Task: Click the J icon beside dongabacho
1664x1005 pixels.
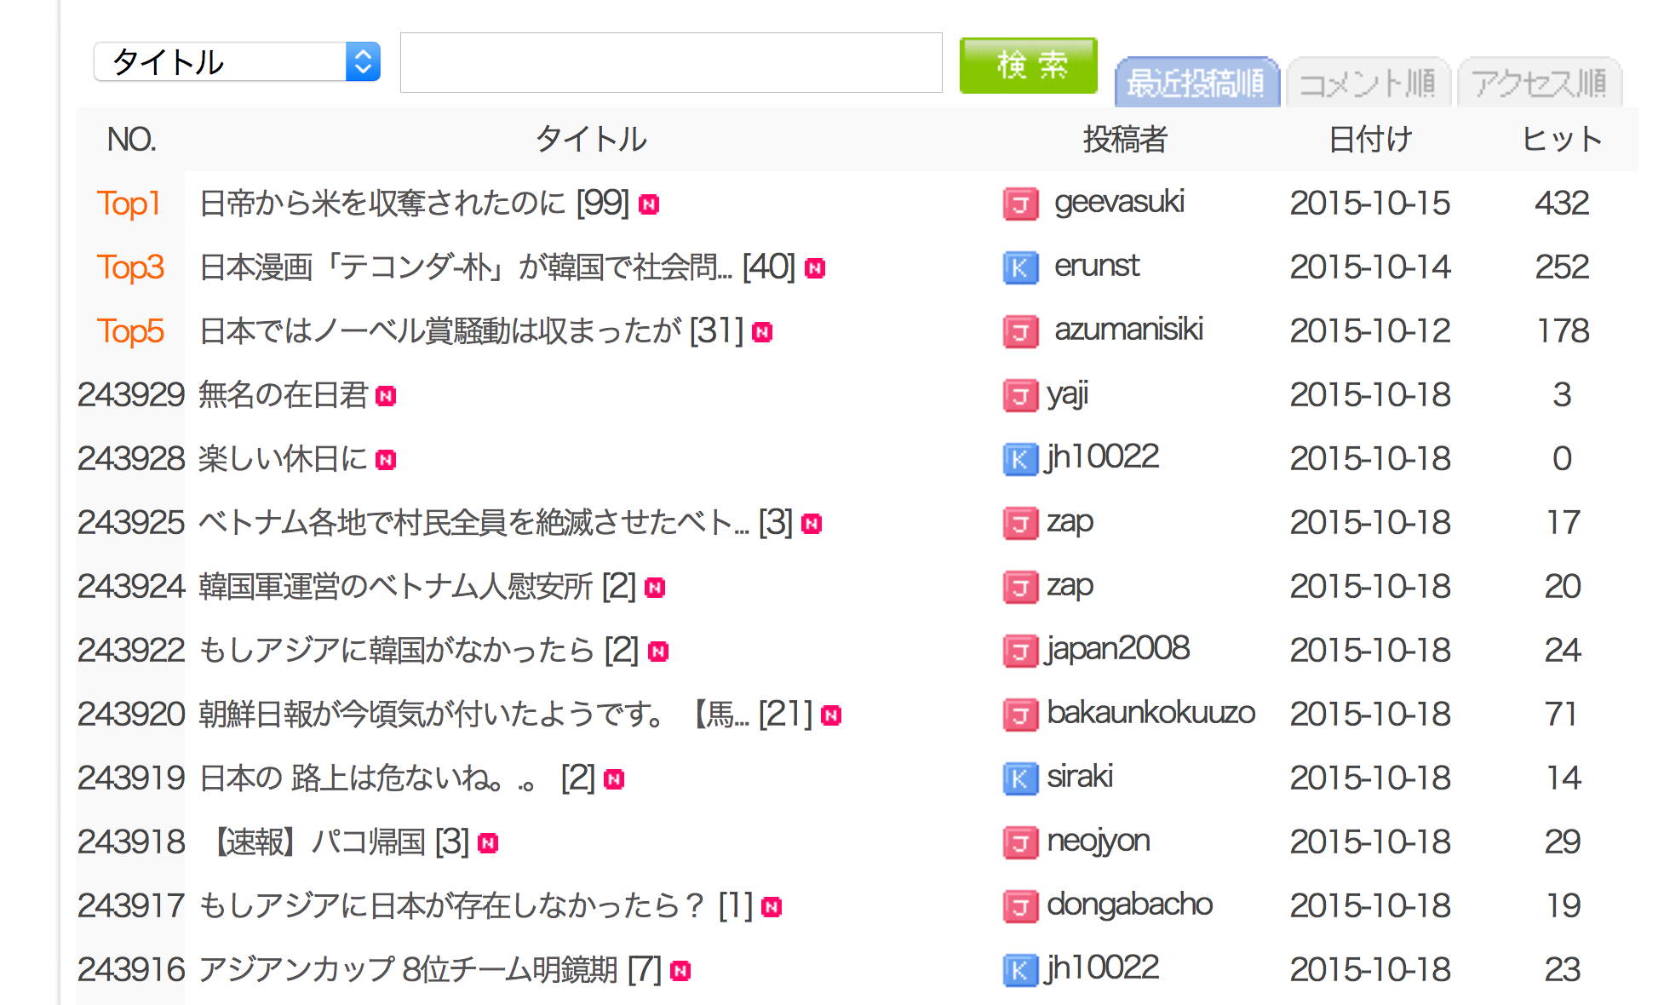Action: pyautogui.click(x=1019, y=906)
